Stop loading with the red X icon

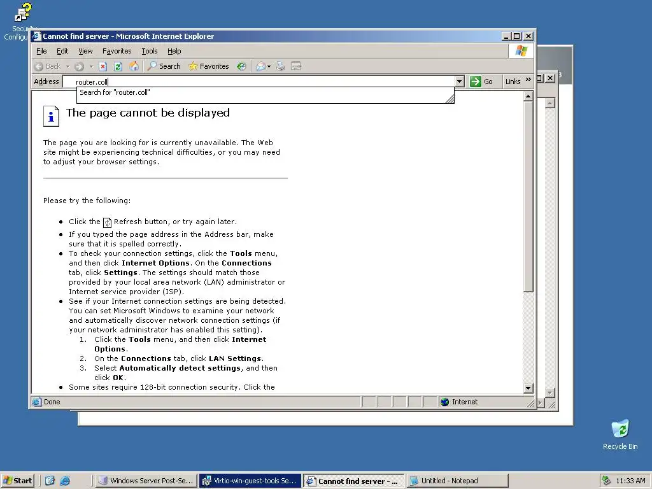pos(103,66)
